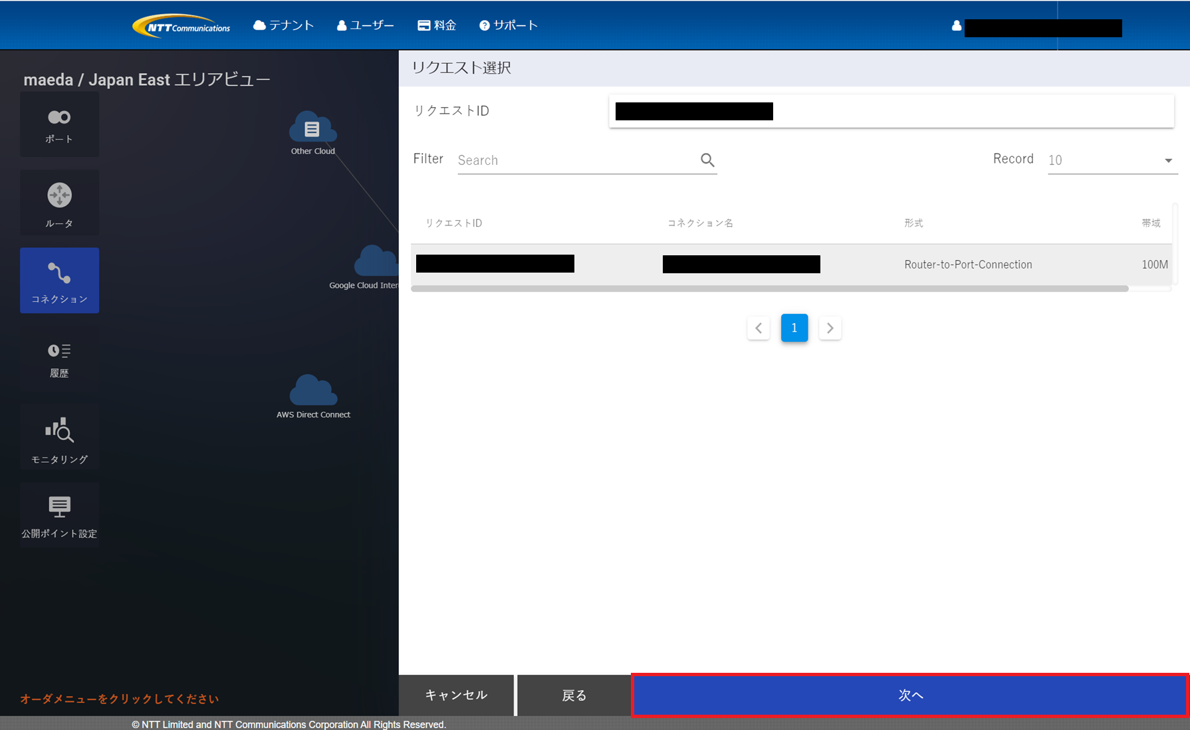Open the ポート (Port) sidebar icon
This screenshot has height=730, width=1190.
[59, 125]
